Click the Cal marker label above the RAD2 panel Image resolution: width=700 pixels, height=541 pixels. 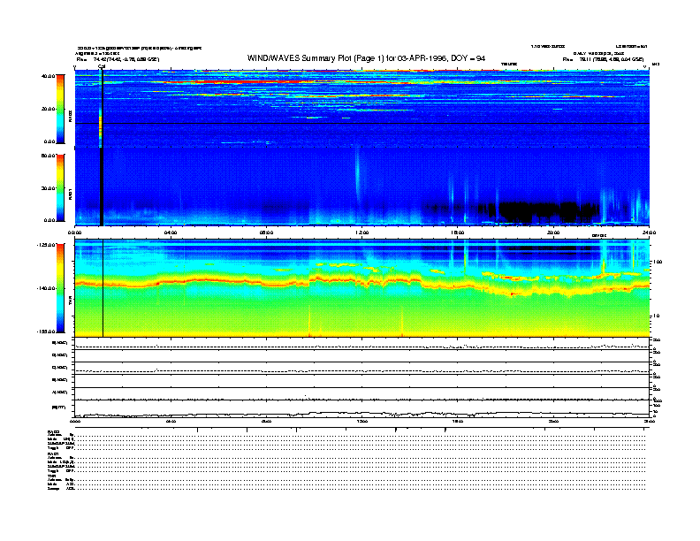pos(102,67)
